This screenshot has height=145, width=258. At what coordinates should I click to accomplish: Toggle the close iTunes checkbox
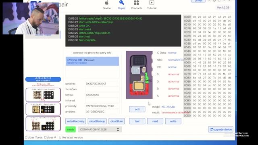(x=26, y=137)
